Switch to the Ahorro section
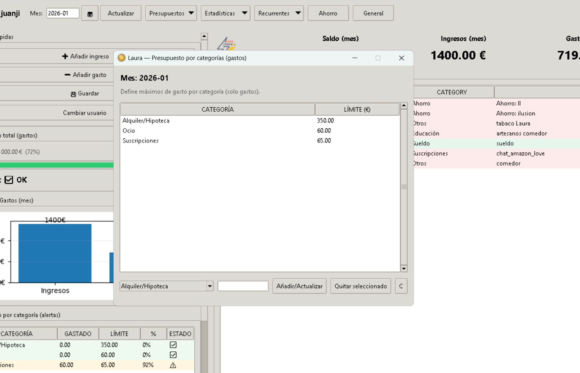Screen dimensions: 580x373 [328, 14]
